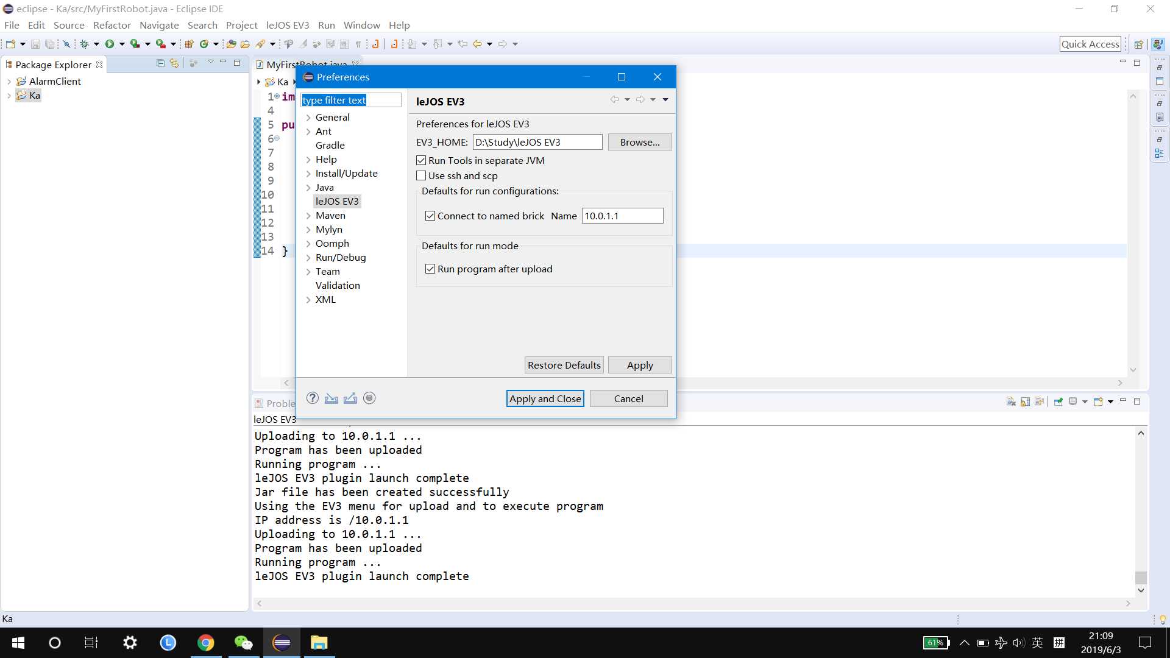Open Chrome from the taskbar
Viewport: 1170px width, 658px height.
(x=206, y=643)
